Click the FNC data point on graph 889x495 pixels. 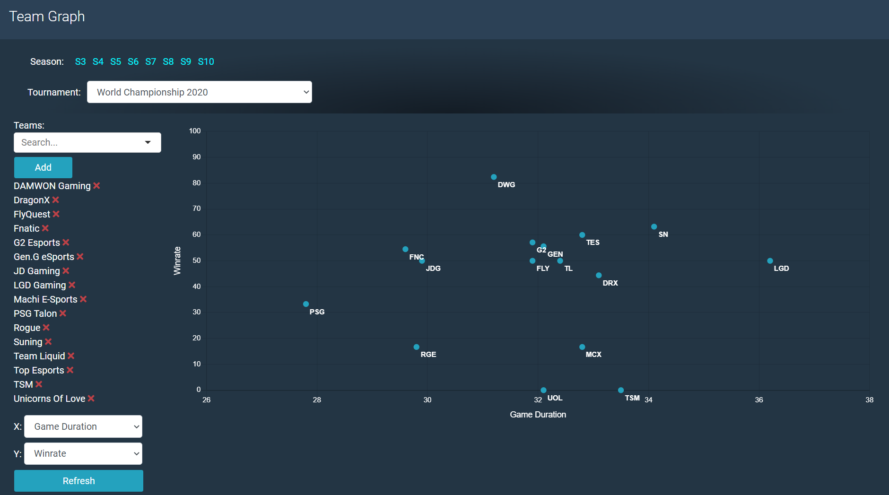405,249
